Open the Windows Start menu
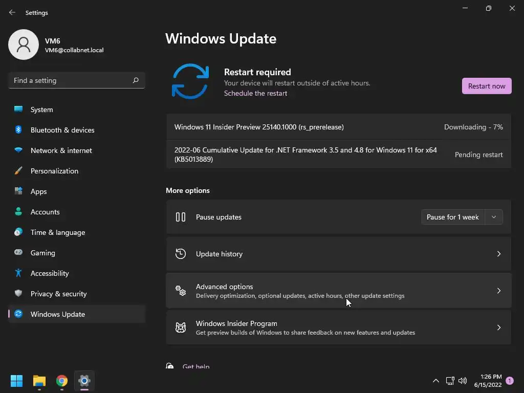 pos(16,381)
